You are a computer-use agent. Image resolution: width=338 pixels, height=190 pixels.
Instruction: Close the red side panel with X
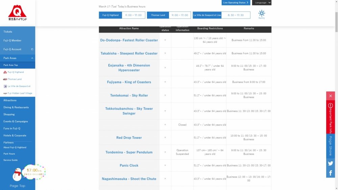tap(330, 96)
